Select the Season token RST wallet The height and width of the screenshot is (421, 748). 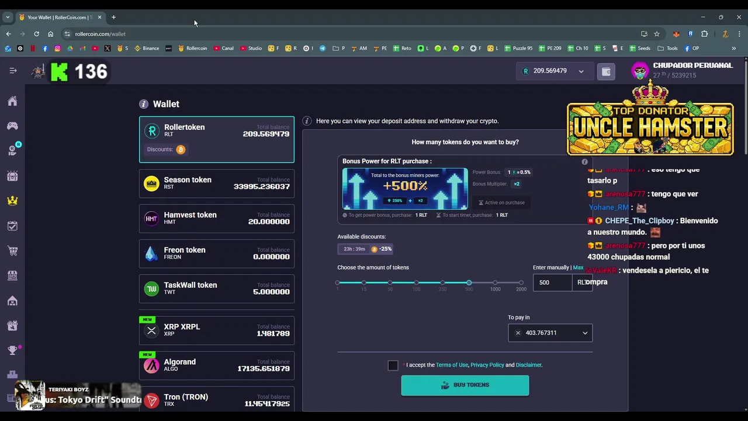[x=217, y=184]
